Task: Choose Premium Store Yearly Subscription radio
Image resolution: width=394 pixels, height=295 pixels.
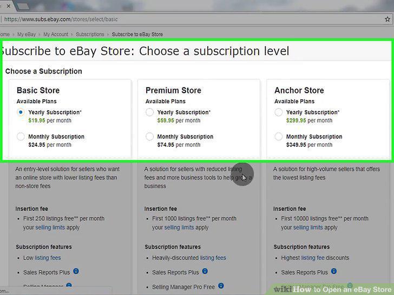Action: pyautogui.click(x=149, y=112)
